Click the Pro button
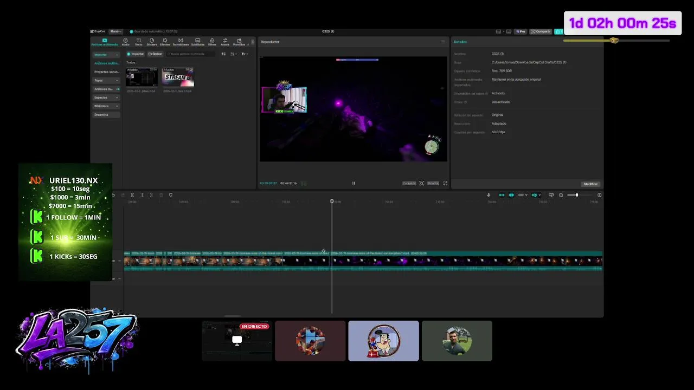 tap(520, 31)
